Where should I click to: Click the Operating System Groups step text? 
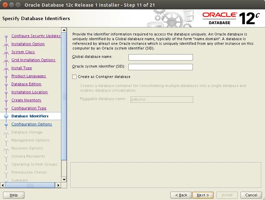coord(35,164)
